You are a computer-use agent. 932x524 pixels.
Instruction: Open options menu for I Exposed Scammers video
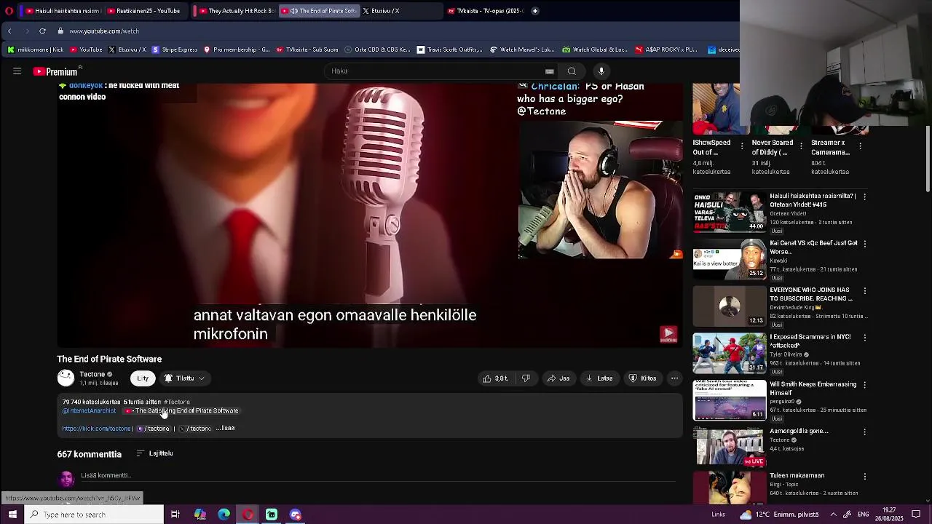click(864, 338)
